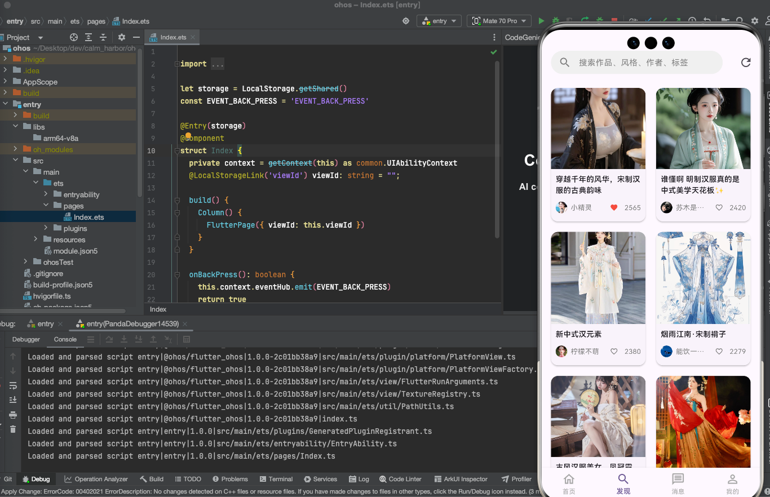
Task: Like the 新中式汉元素 post heart
Action: click(x=614, y=351)
